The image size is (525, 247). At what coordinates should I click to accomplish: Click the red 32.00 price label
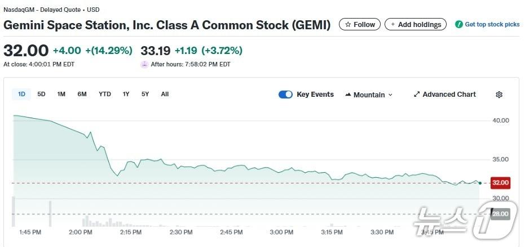[x=500, y=183]
